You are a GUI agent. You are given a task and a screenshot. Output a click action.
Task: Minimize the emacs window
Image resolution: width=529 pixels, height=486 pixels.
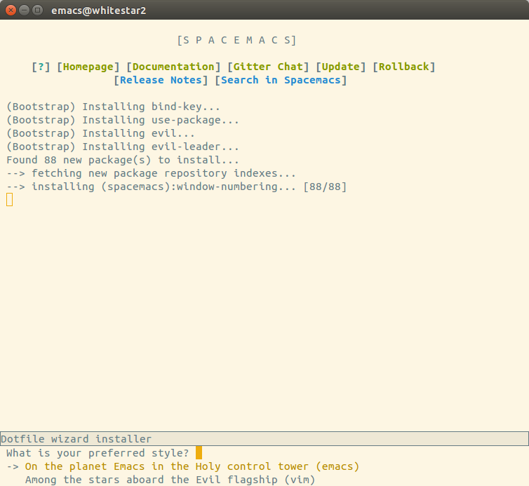click(24, 10)
